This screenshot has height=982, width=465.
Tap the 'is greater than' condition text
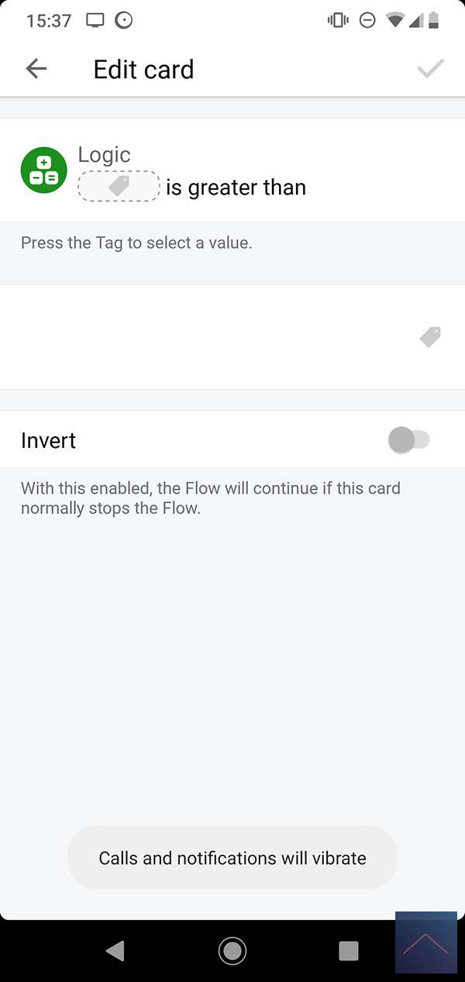tap(236, 188)
